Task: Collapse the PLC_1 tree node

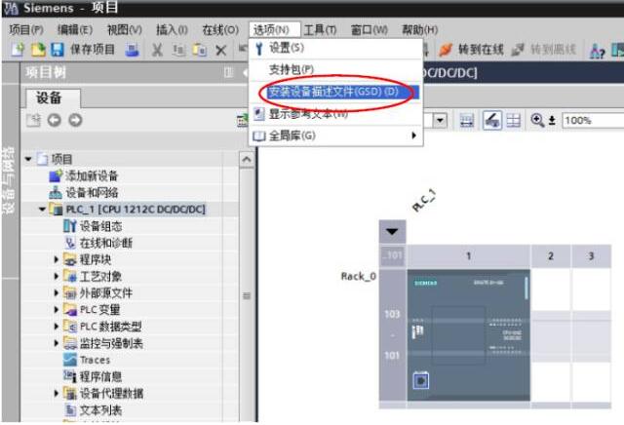Action: click(42, 210)
